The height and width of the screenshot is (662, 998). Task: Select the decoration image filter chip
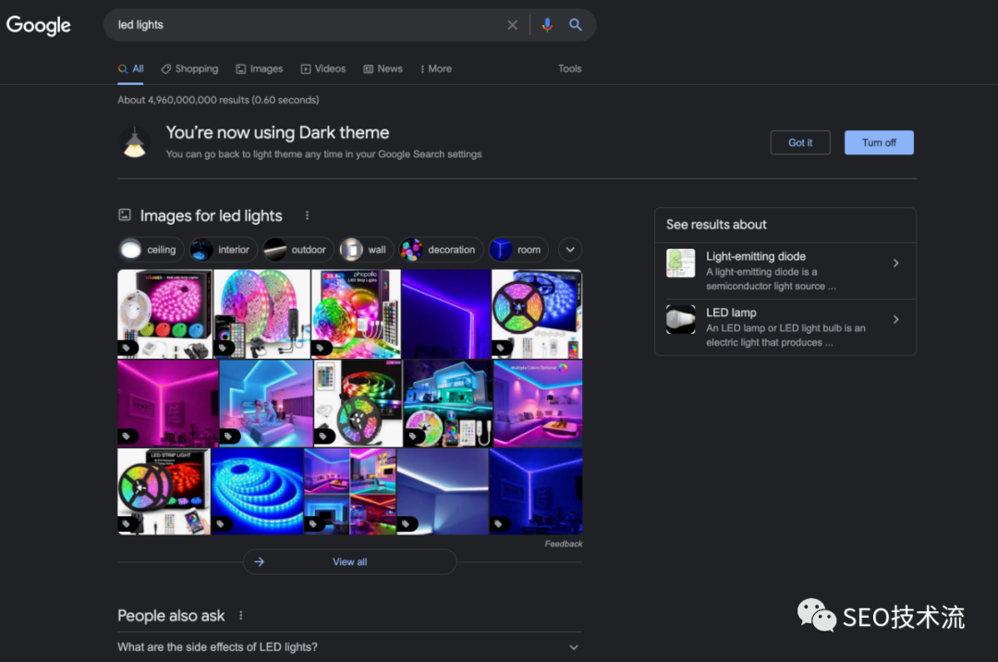tap(439, 250)
